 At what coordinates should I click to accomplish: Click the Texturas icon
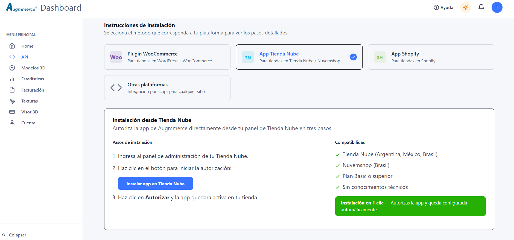coord(12,101)
